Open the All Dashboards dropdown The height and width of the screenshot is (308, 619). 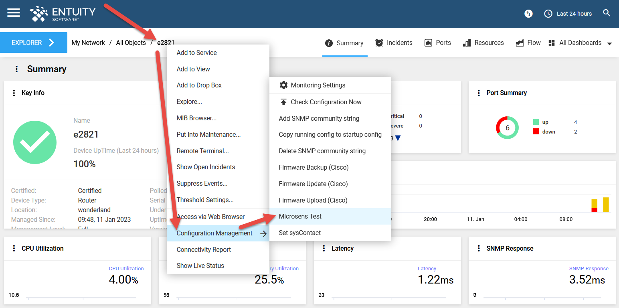tap(580, 43)
